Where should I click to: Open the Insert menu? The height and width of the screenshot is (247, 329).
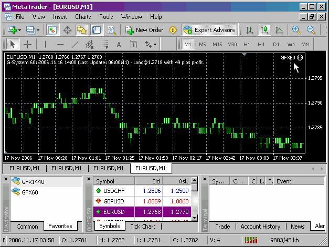[x=60, y=17]
